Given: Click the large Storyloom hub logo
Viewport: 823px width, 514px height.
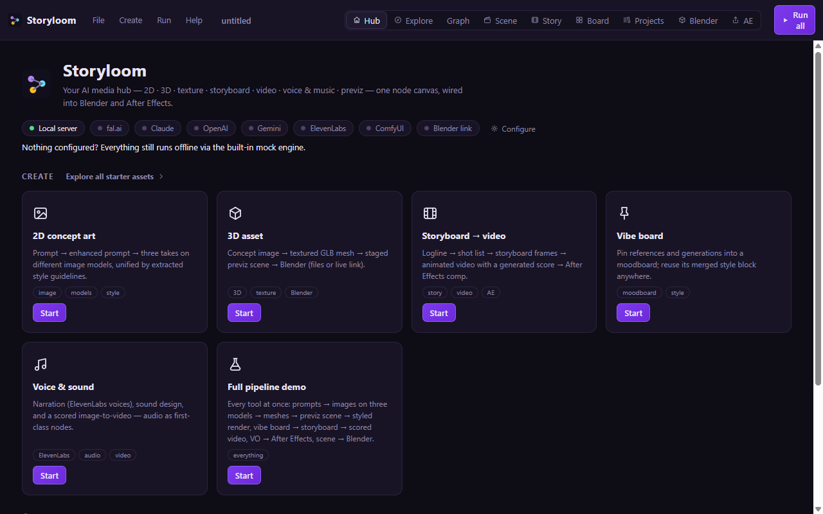Looking at the screenshot, I should [37, 84].
